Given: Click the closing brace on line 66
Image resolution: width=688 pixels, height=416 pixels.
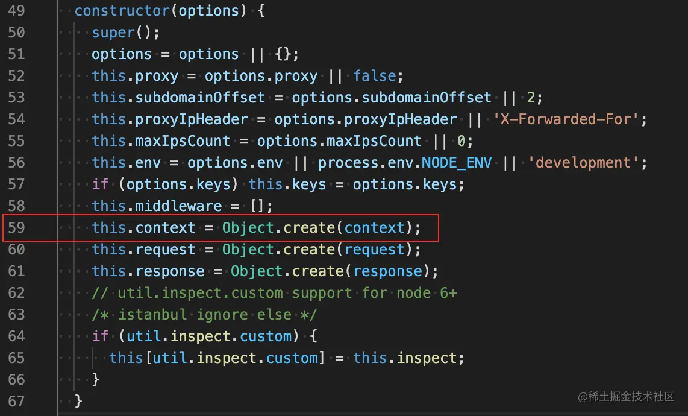Looking at the screenshot, I should (96, 380).
